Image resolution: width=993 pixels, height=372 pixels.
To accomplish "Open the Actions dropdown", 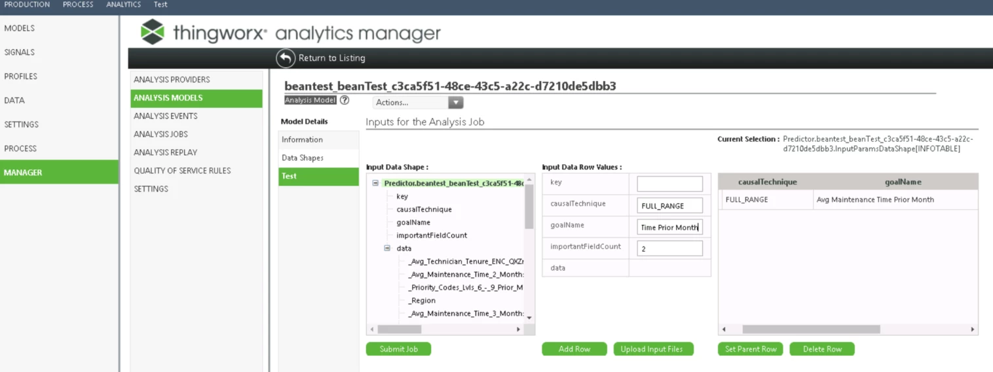I will pyautogui.click(x=418, y=103).
